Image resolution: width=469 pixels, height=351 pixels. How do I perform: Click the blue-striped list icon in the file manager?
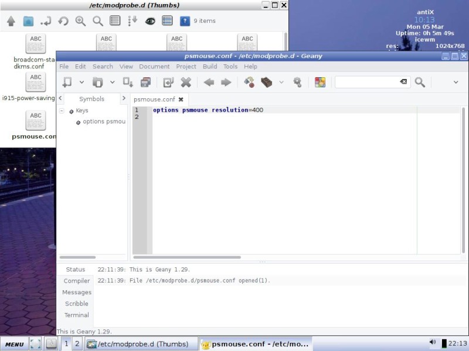[167, 20]
